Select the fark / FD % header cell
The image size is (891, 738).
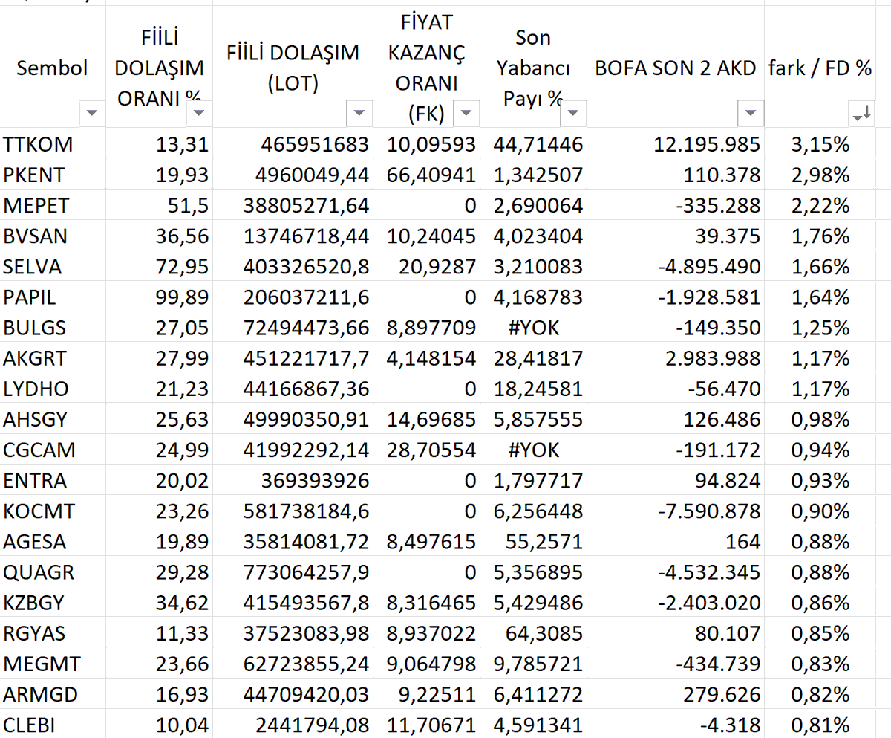(821, 68)
